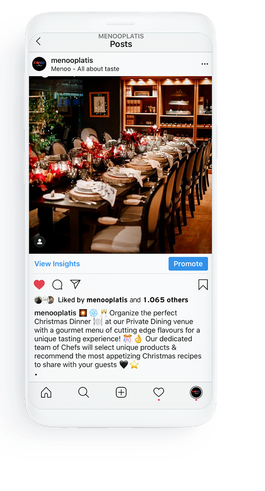Tap the Christmas dinner table photo
The height and width of the screenshot is (491, 265).
[120, 165]
